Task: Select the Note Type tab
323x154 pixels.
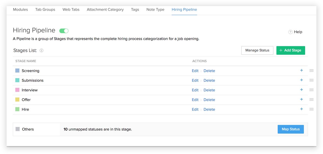Action: click(155, 9)
